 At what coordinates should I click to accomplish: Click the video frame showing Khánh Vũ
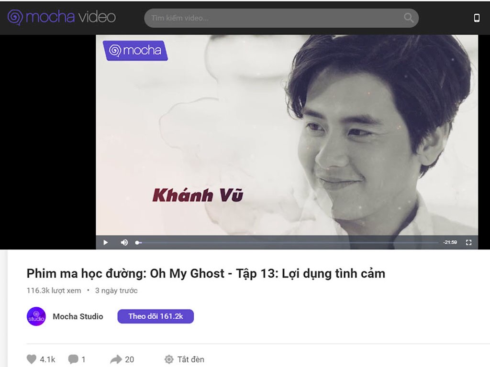point(287,135)
